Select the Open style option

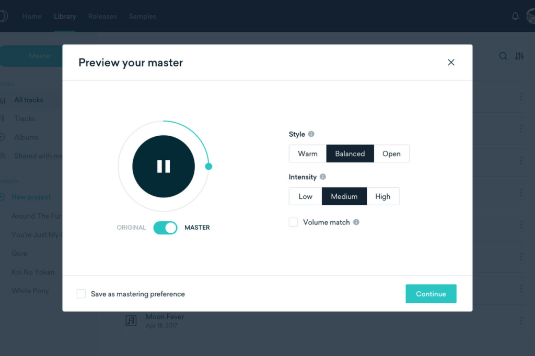pyautogui.click(x=391, y=154)
